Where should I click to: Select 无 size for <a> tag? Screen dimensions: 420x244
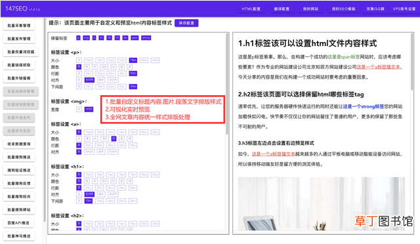[x=79, y=132]
